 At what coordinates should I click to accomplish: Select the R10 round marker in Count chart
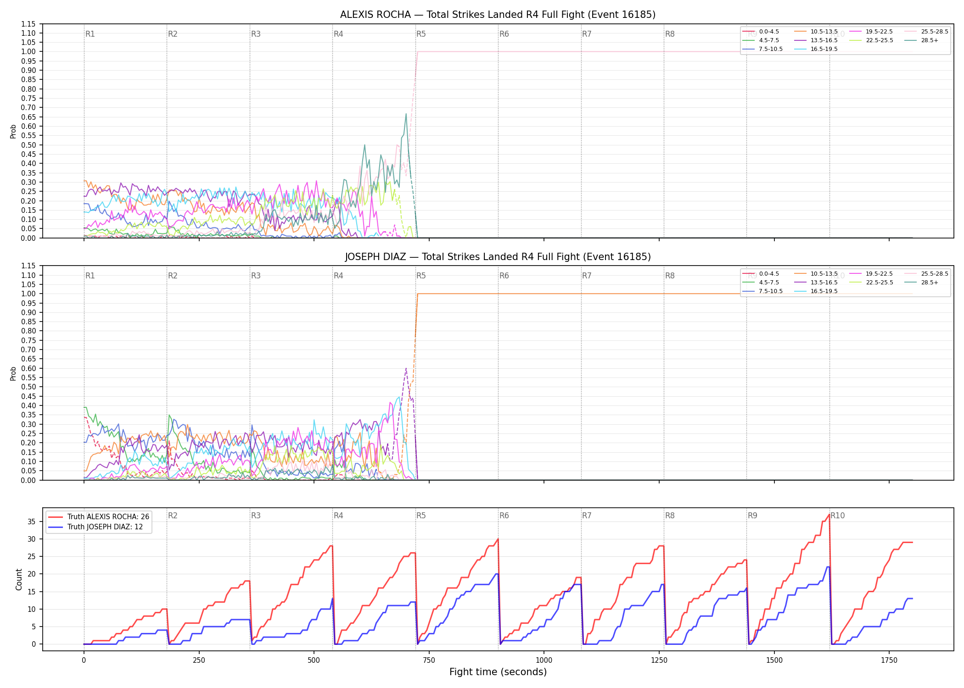click(x=837, y=516)
